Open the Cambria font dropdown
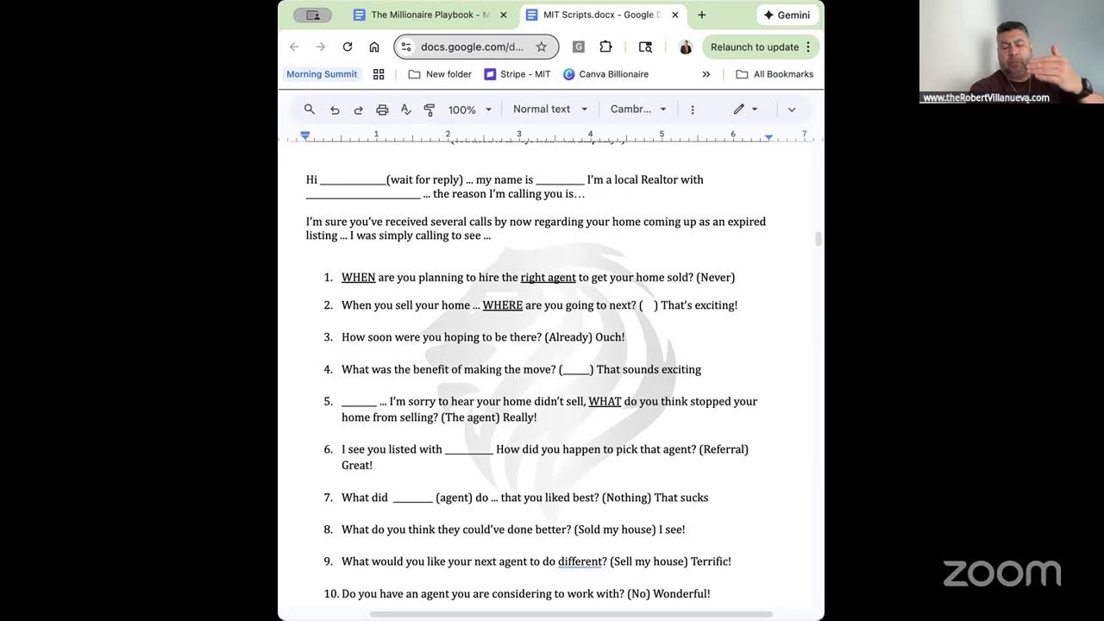The height and width of the screenshot is (621, 1104). click(x=638, y=110)
